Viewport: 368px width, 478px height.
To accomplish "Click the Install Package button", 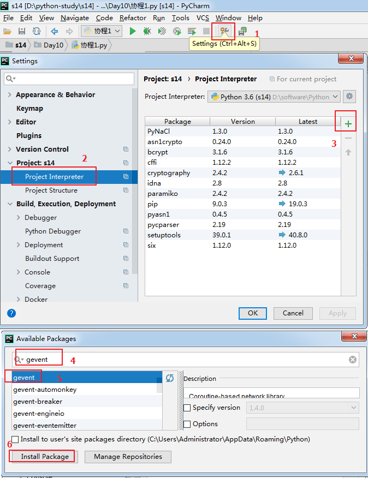I will tap(45, 457).
